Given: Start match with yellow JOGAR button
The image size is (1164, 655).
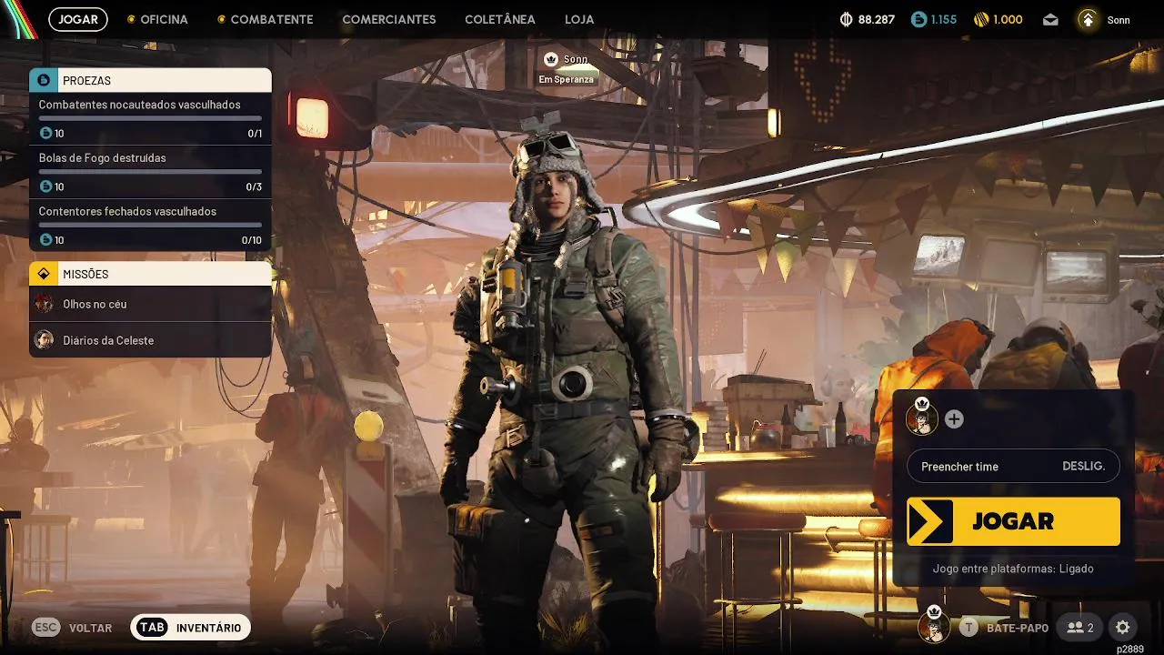Looking at the screenshot, I should [x=1013, y=521].
